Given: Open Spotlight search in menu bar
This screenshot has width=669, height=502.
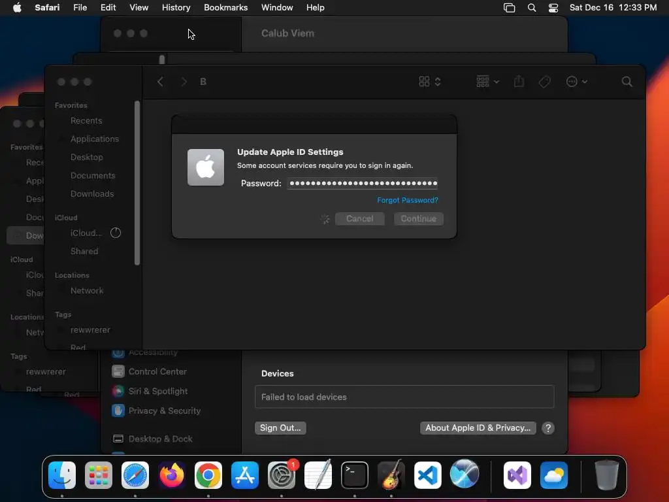Looking at the screenshot, I should 532,8.
